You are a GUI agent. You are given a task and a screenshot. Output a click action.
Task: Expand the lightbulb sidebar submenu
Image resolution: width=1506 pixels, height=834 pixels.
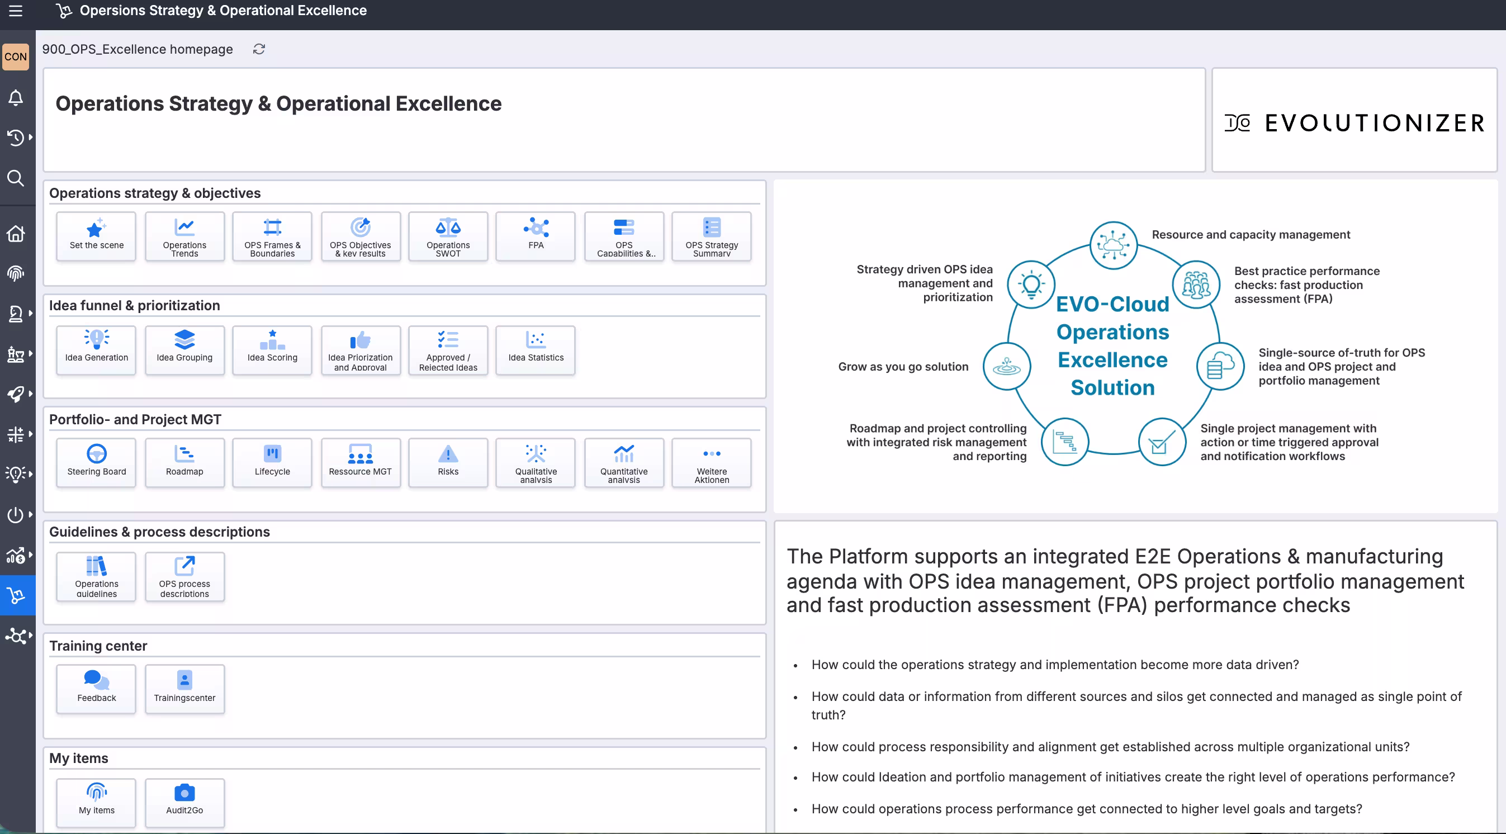tap(16, 475)
